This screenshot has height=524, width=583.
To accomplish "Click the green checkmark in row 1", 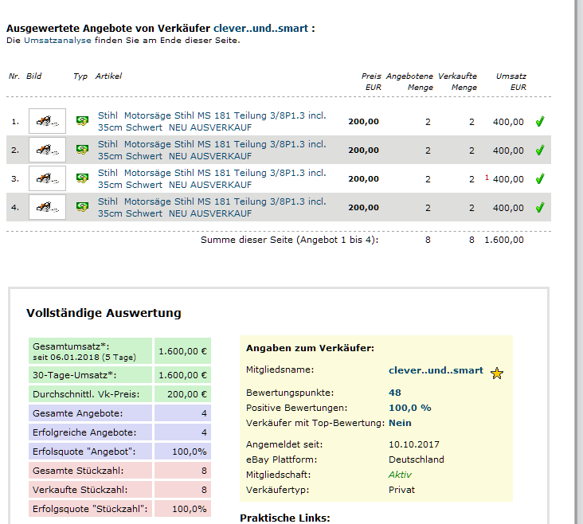I will pos(539,122).
